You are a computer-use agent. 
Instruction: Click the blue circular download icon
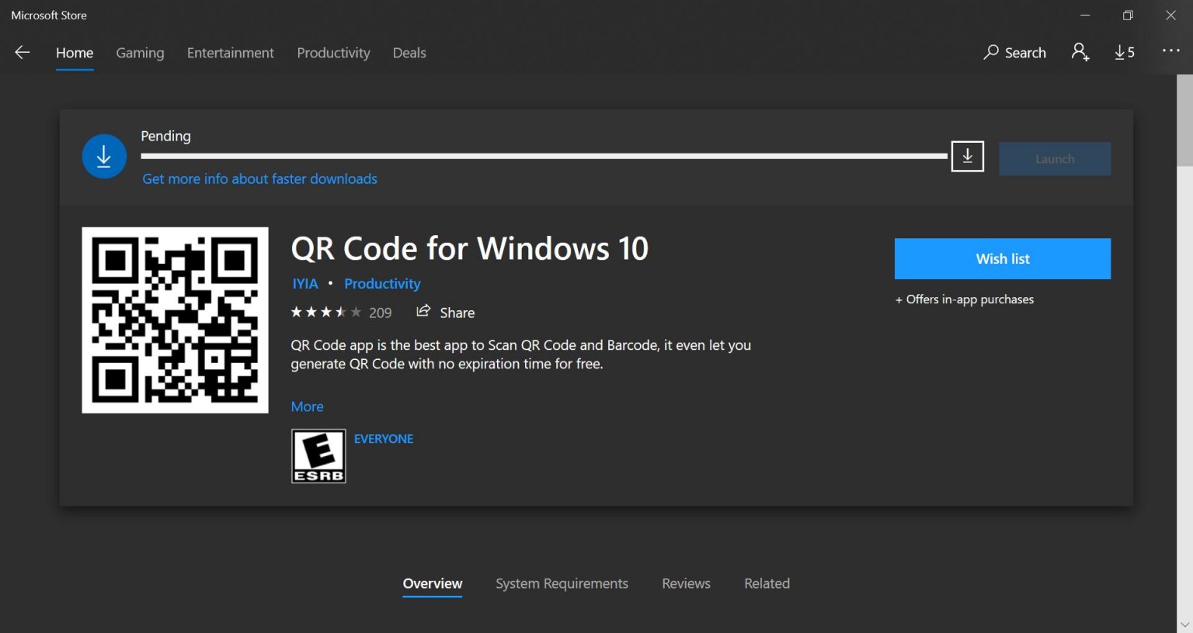point(104,157)
